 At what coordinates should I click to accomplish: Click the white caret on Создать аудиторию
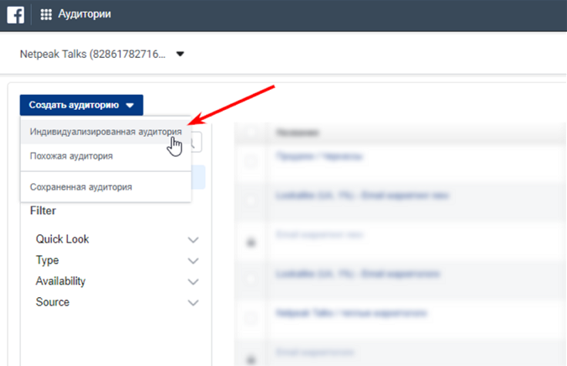coord(130,106)
